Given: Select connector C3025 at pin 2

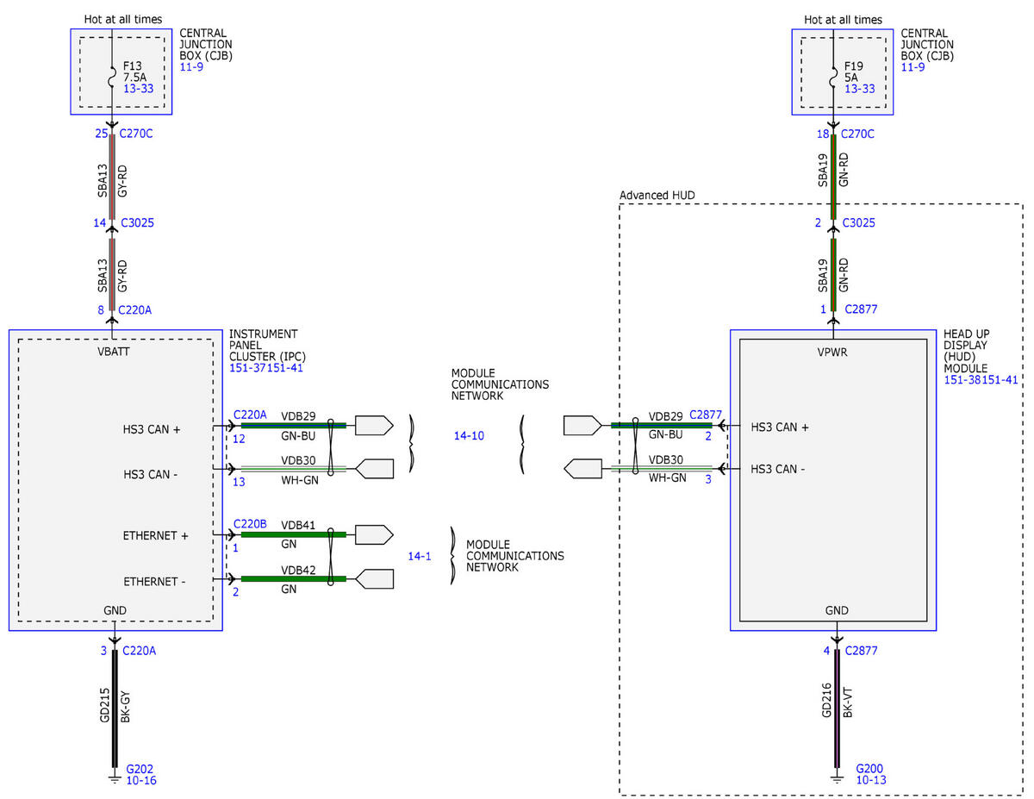Looking at the screenshot, I should (858, 222).
